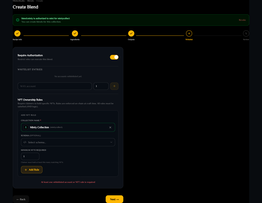Click the whitelist-required error message

pyautogui.click(x=68, y=182)
